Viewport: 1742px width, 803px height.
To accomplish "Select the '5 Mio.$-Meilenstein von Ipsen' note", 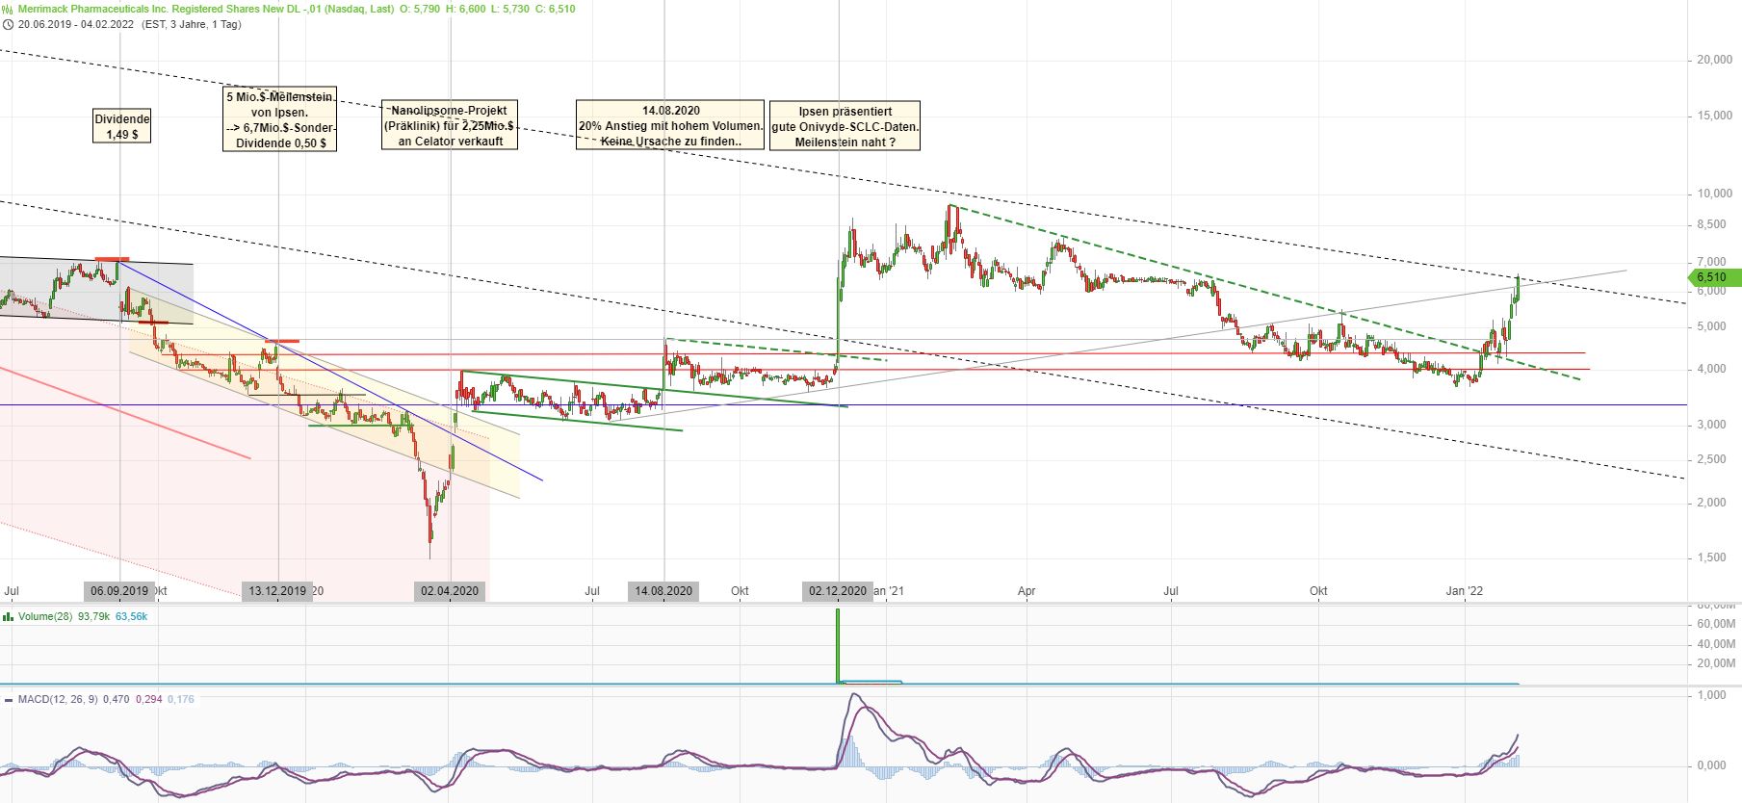I will tap(279, 119).
